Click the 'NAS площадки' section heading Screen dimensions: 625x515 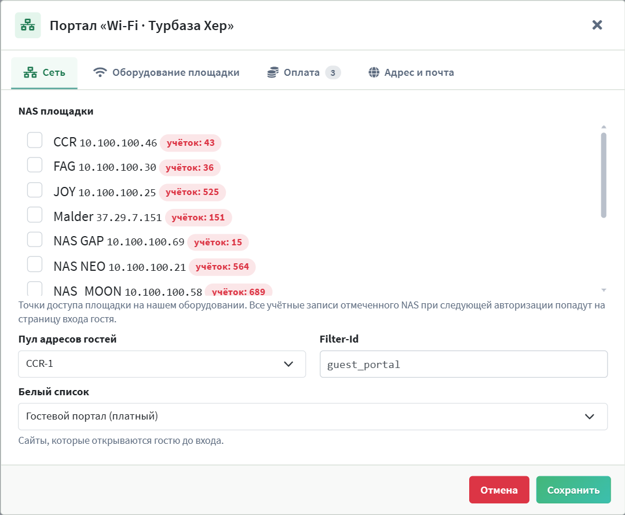(x=56, y=111)
